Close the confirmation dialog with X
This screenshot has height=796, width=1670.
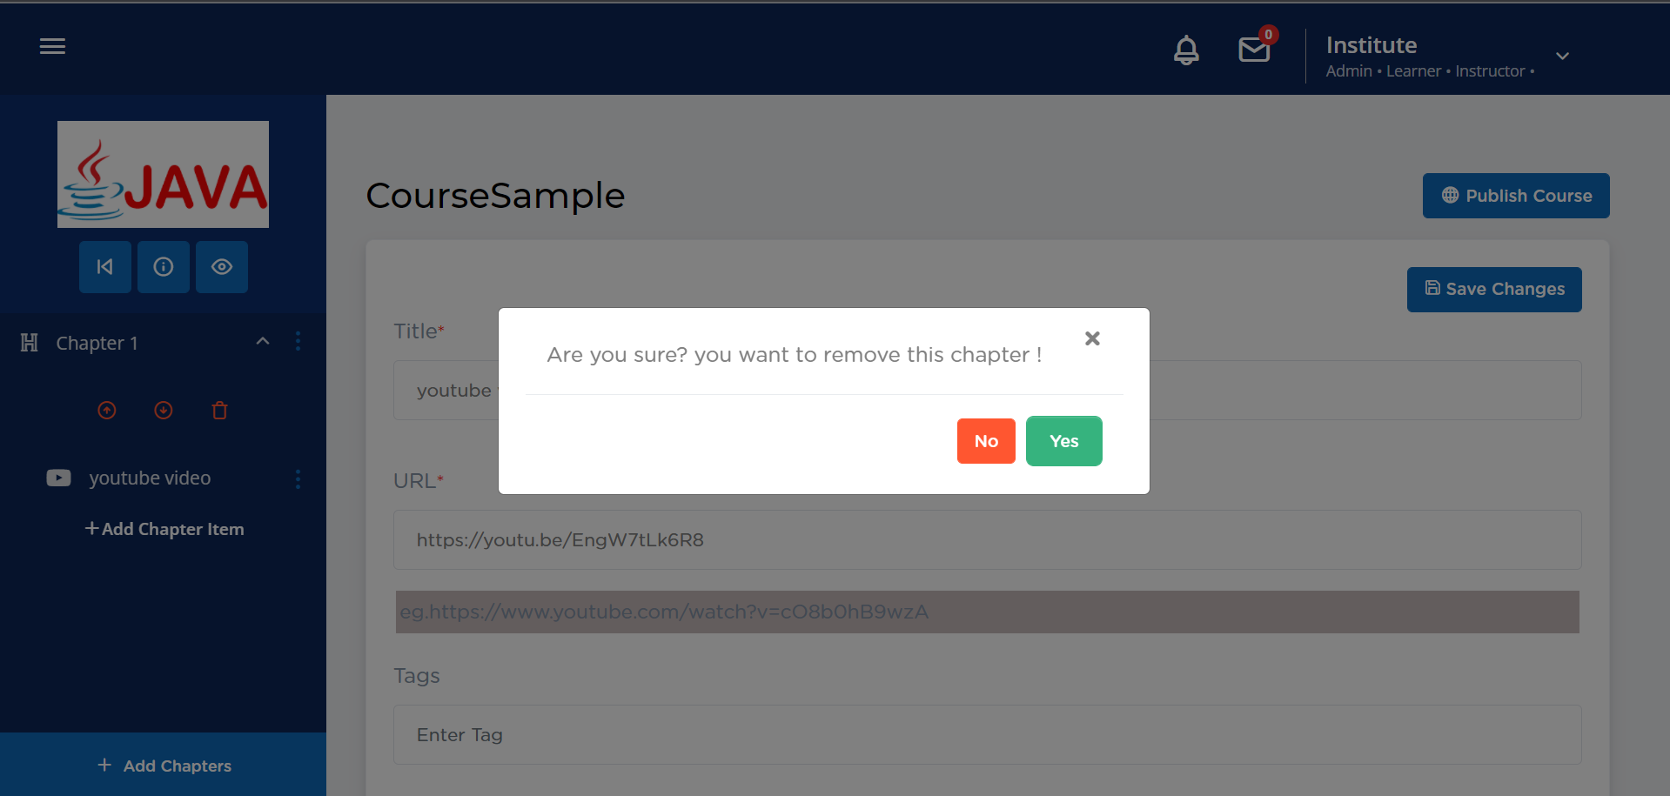click(x=1092, y=338)
